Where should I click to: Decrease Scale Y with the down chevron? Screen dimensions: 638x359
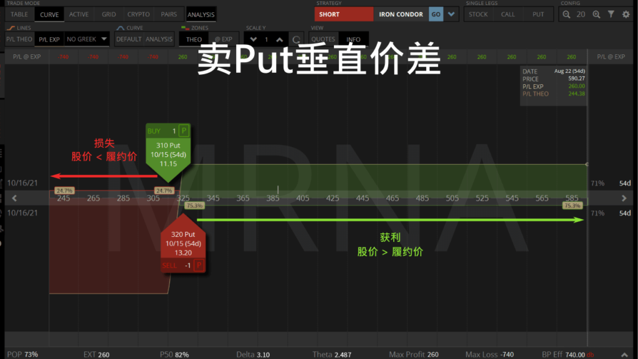point(253,39)
